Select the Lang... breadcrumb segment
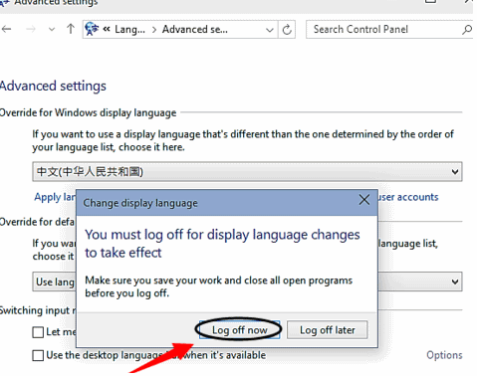Viewport: 477px width, 376px height. (129, 30)
